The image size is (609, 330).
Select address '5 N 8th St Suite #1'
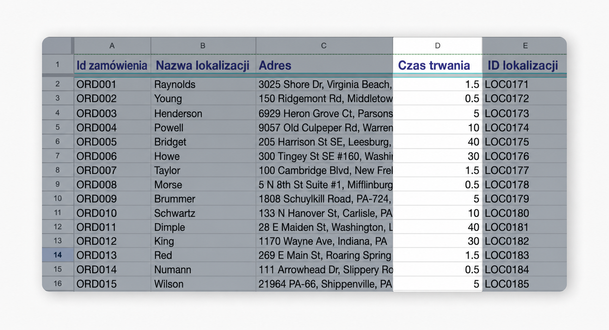324,184
